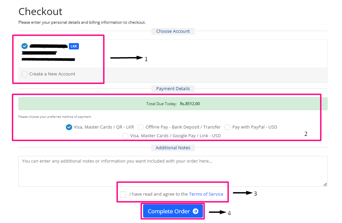Select Visa, Master Cards / QR - LKR payment
This screenshot has width=342, height=223.
(69, 127)
